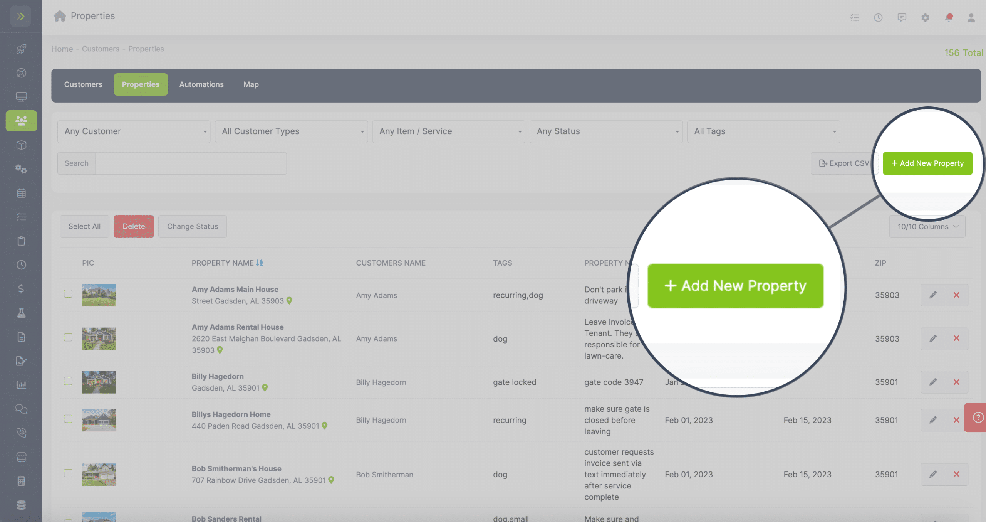Open the Amy Adams Rental House link

point(238,327)
